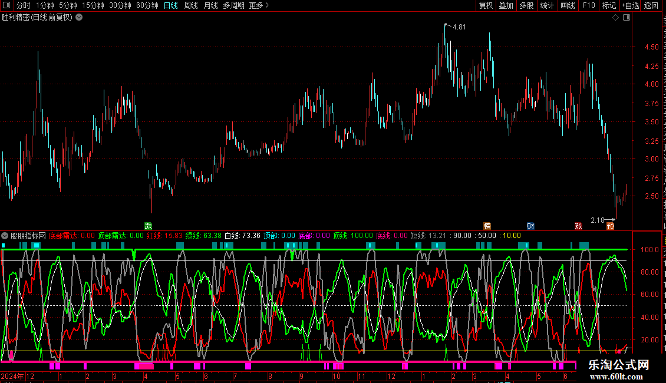Viewport: 666px width, 383px height.
Task: Select the 日线 daily chart tab
Action: click(x=171, y=5)
